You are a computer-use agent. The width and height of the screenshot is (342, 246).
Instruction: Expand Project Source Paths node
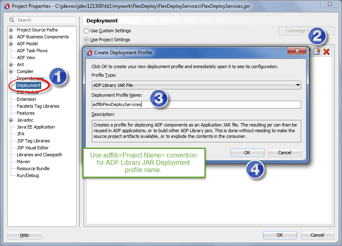[11, 30]
